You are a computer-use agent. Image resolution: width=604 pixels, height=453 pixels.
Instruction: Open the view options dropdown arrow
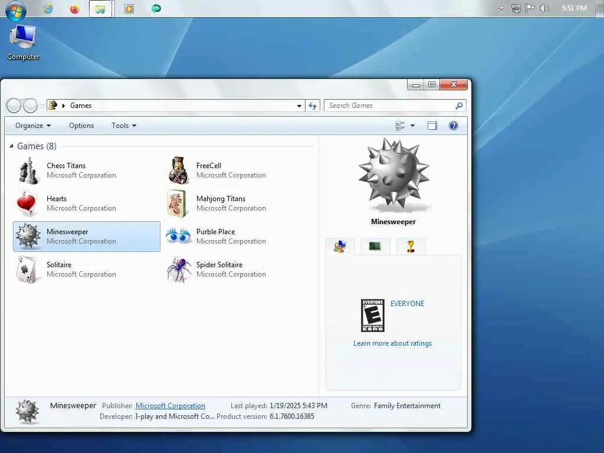pos(412,126)
